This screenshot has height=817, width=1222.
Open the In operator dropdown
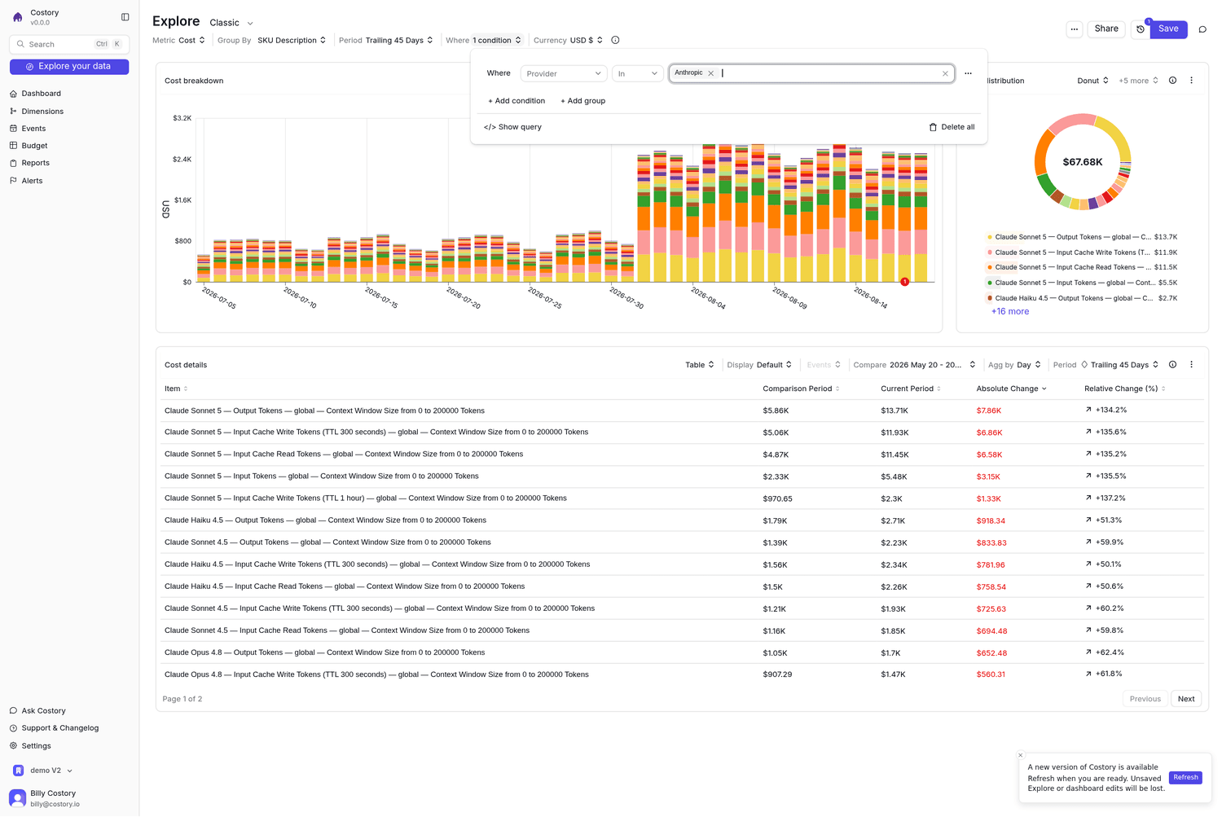coord(638,74)
